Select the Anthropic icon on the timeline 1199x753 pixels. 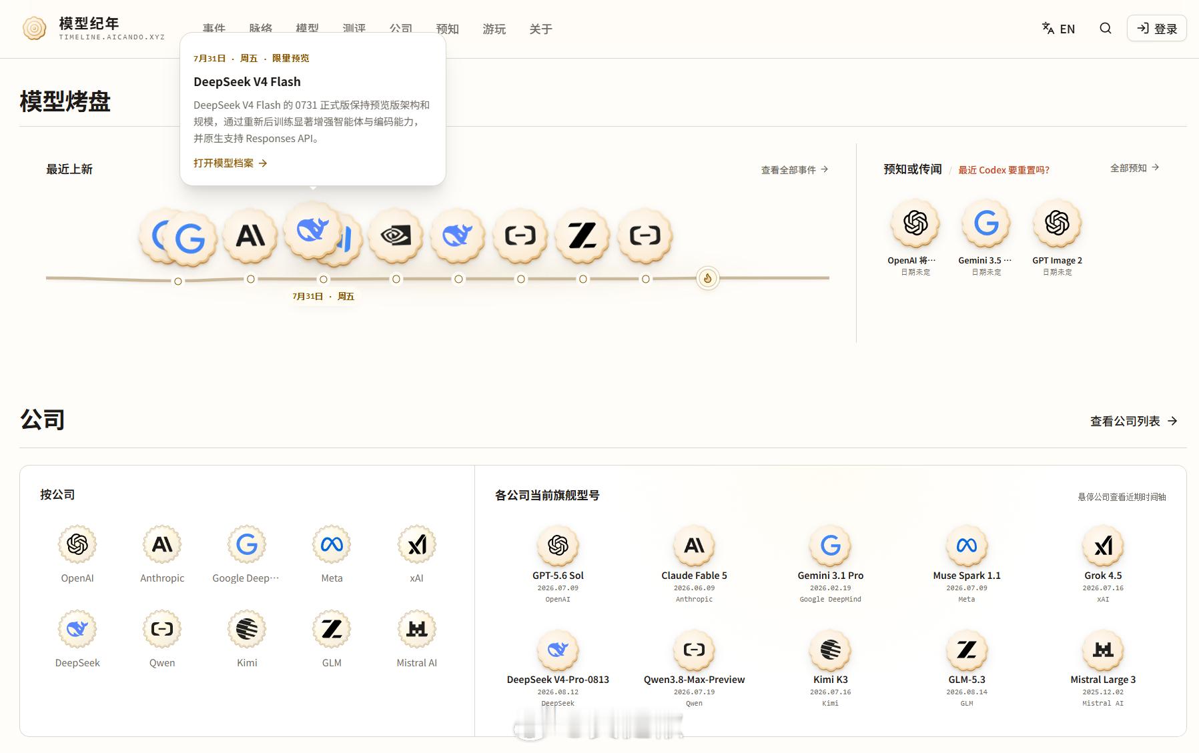(x=250, y=235)
